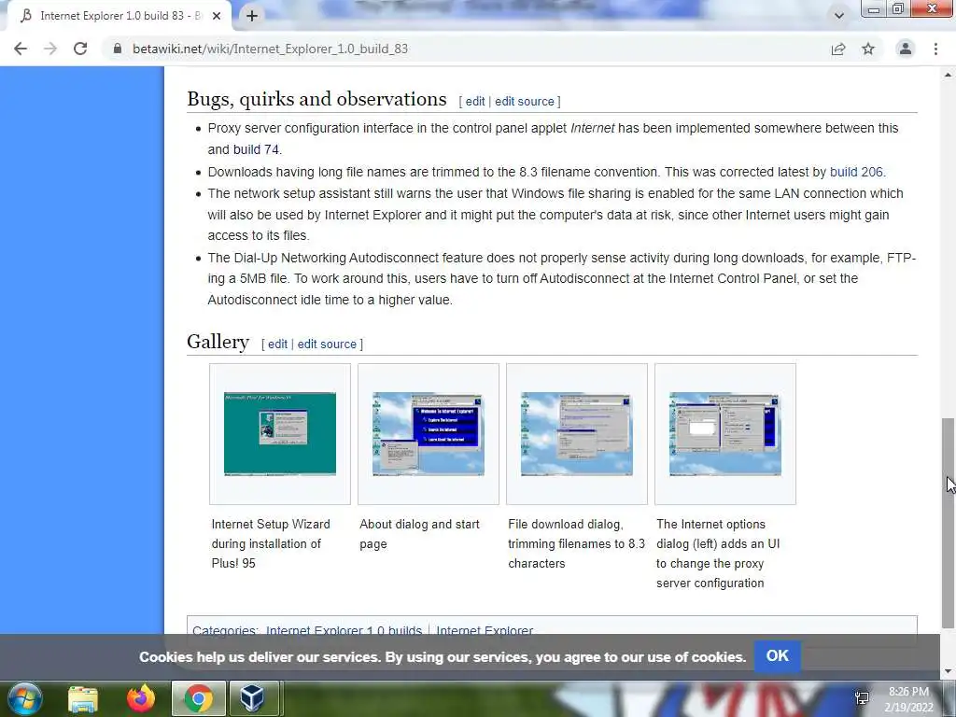
Task: Switch to Chrome in taskbar
Action: pos(198,698)
